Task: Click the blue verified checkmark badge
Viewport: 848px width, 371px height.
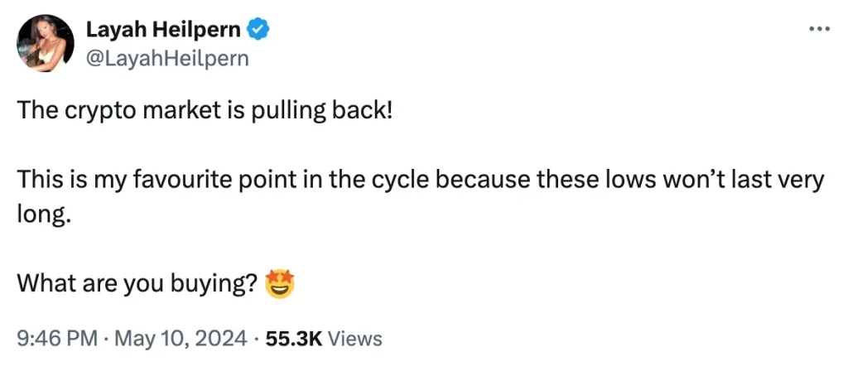Action: (258, 31)
